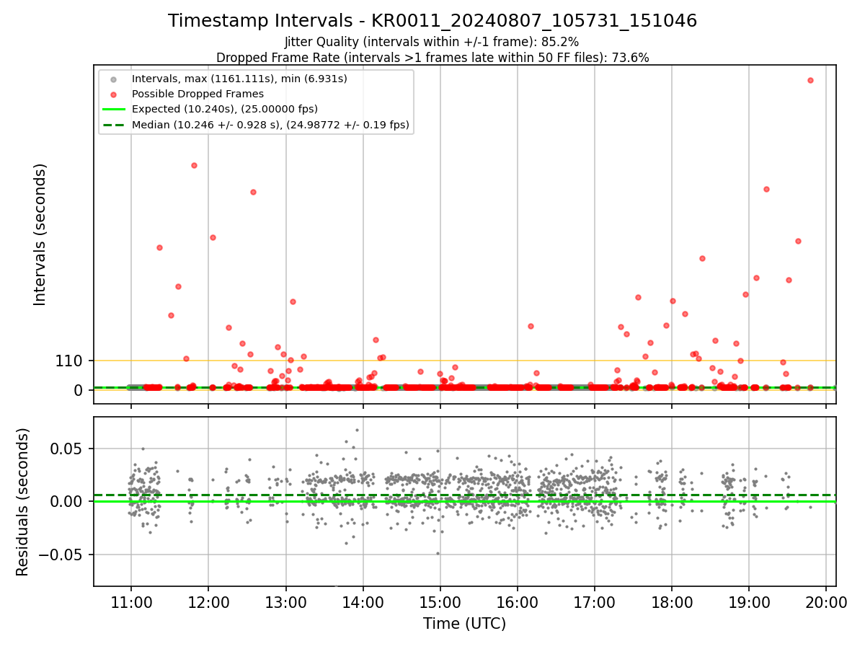Click the Median (10.246 +/- 0.928 s) legend entry

click(x=270, y=125)
